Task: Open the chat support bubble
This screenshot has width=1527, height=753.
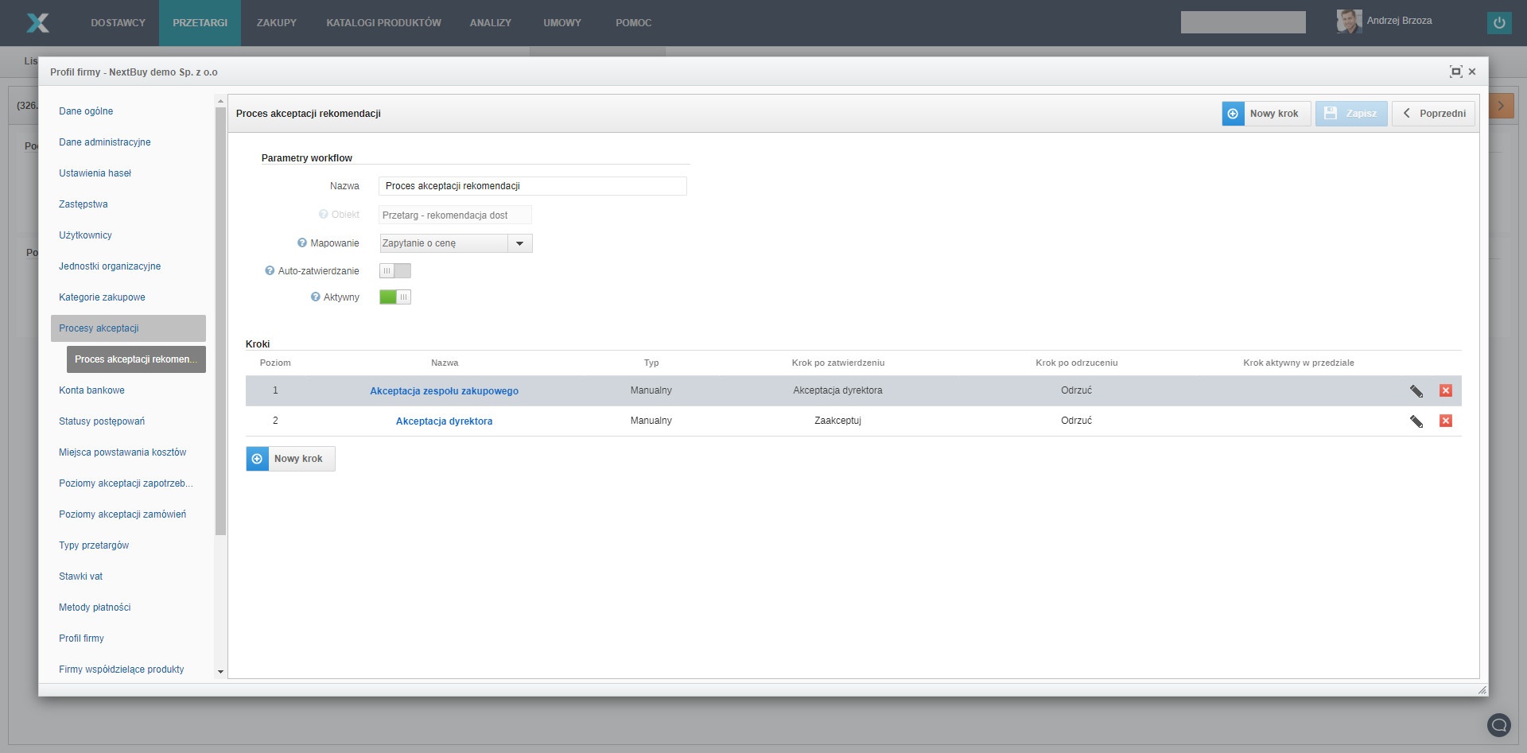Action: (1498, 724)
